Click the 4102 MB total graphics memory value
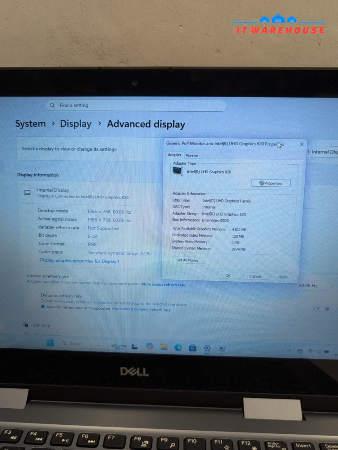 point(239,229)
